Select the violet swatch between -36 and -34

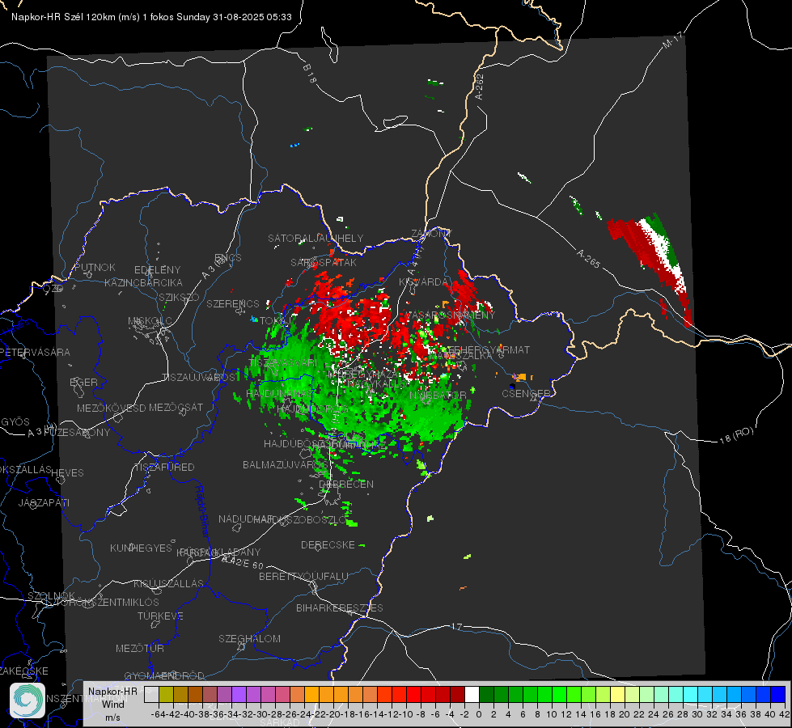(224, 694)
